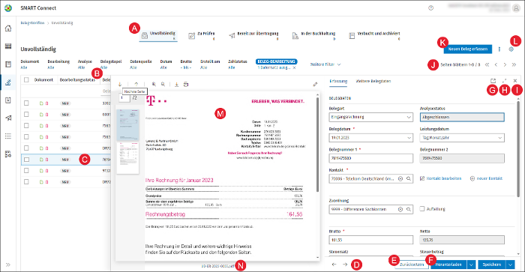Open the three-dot more options menu

(499, 49)
